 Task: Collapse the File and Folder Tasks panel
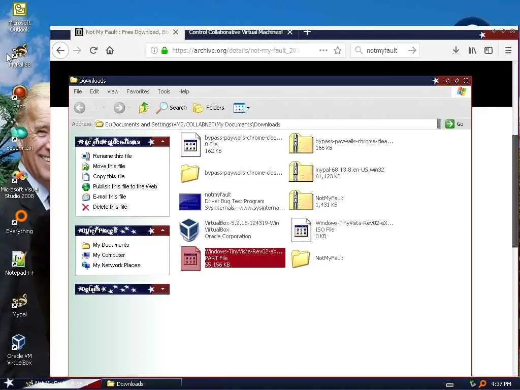point(163,142)
